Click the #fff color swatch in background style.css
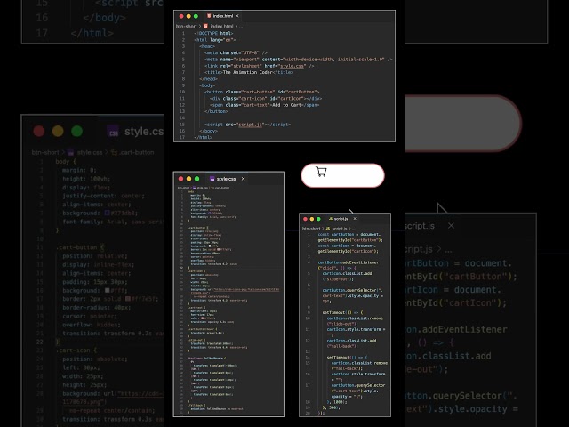 (x=107, y=291)
